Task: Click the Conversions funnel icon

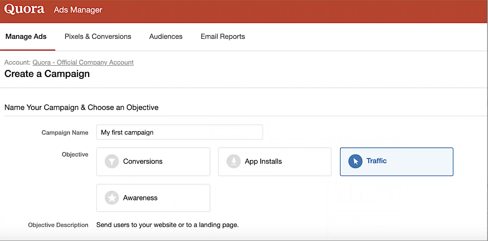Action: coord(112,162)
